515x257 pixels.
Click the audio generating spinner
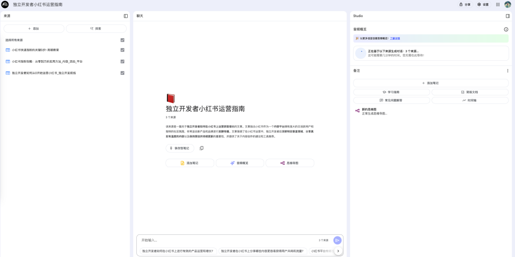[x=361, y=53]
